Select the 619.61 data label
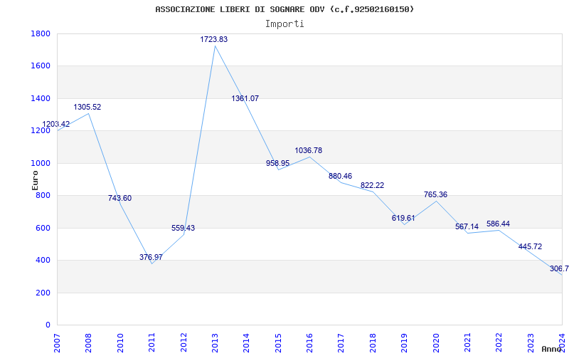The width and height of the screenshot is (569, 356). [403, 218]
